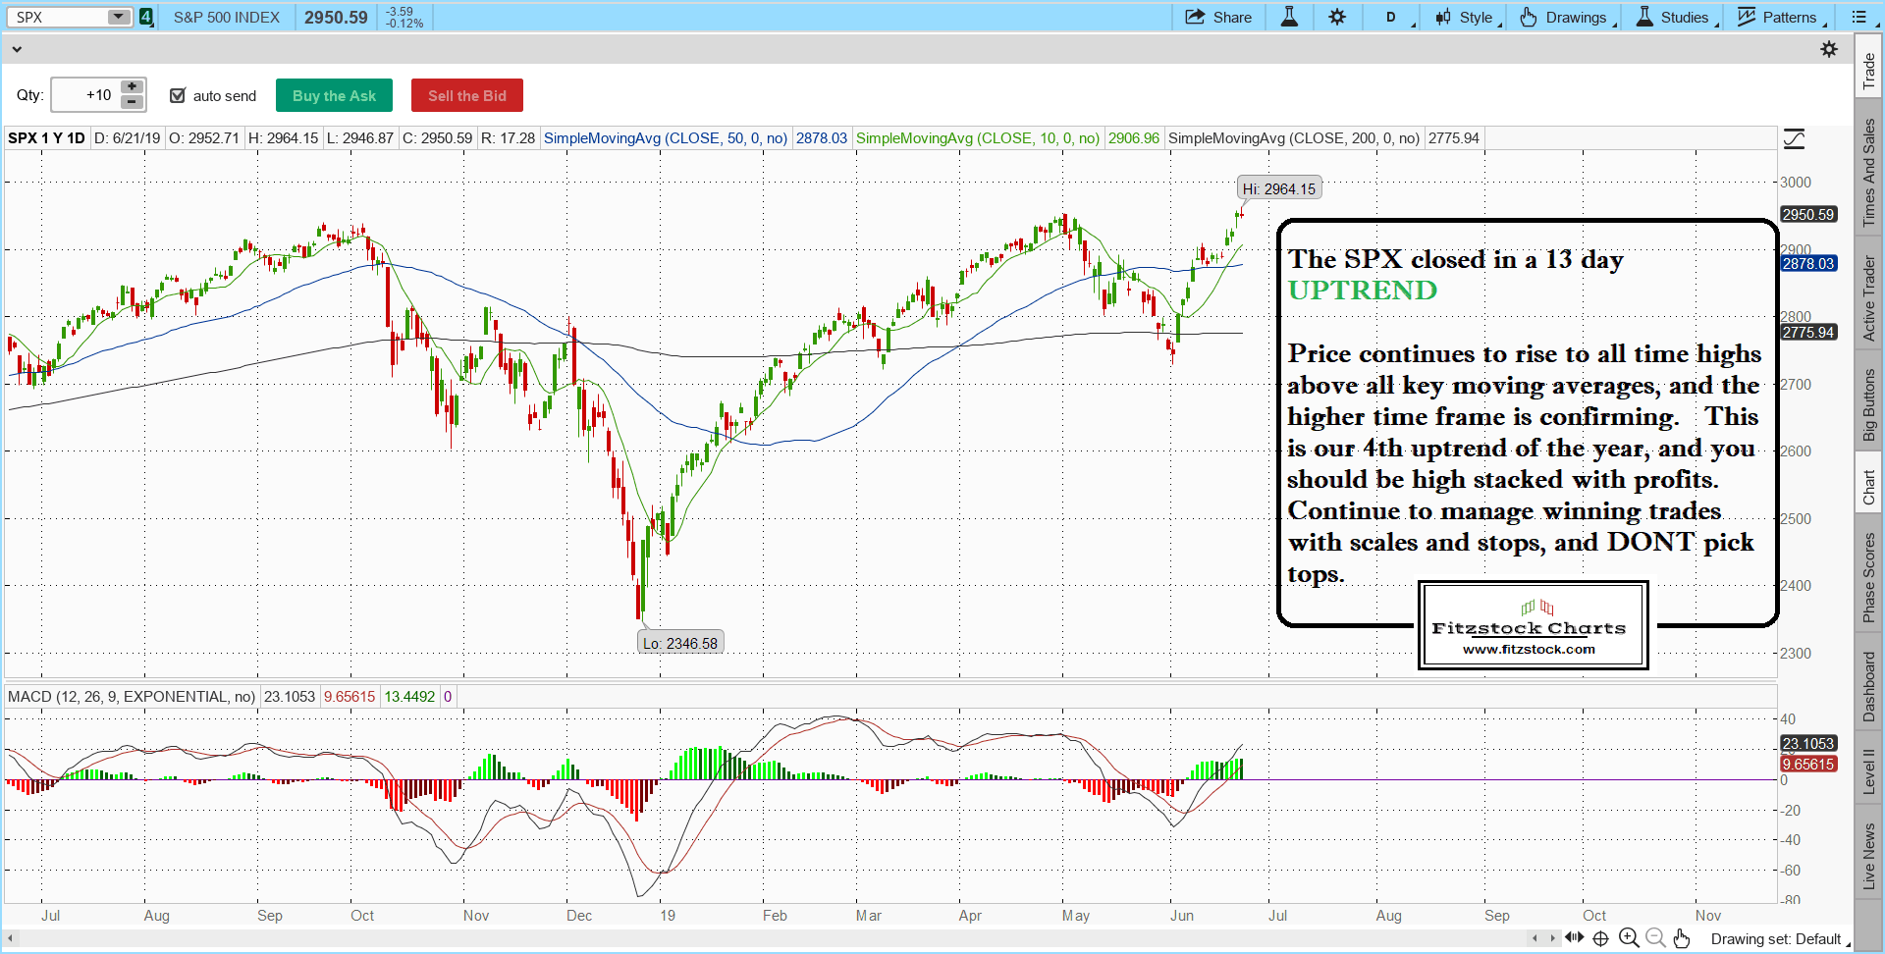The image size is (1885, 954).
Task: Open the SPX symbol dropdown arrow
Action: tap(118, 17)
